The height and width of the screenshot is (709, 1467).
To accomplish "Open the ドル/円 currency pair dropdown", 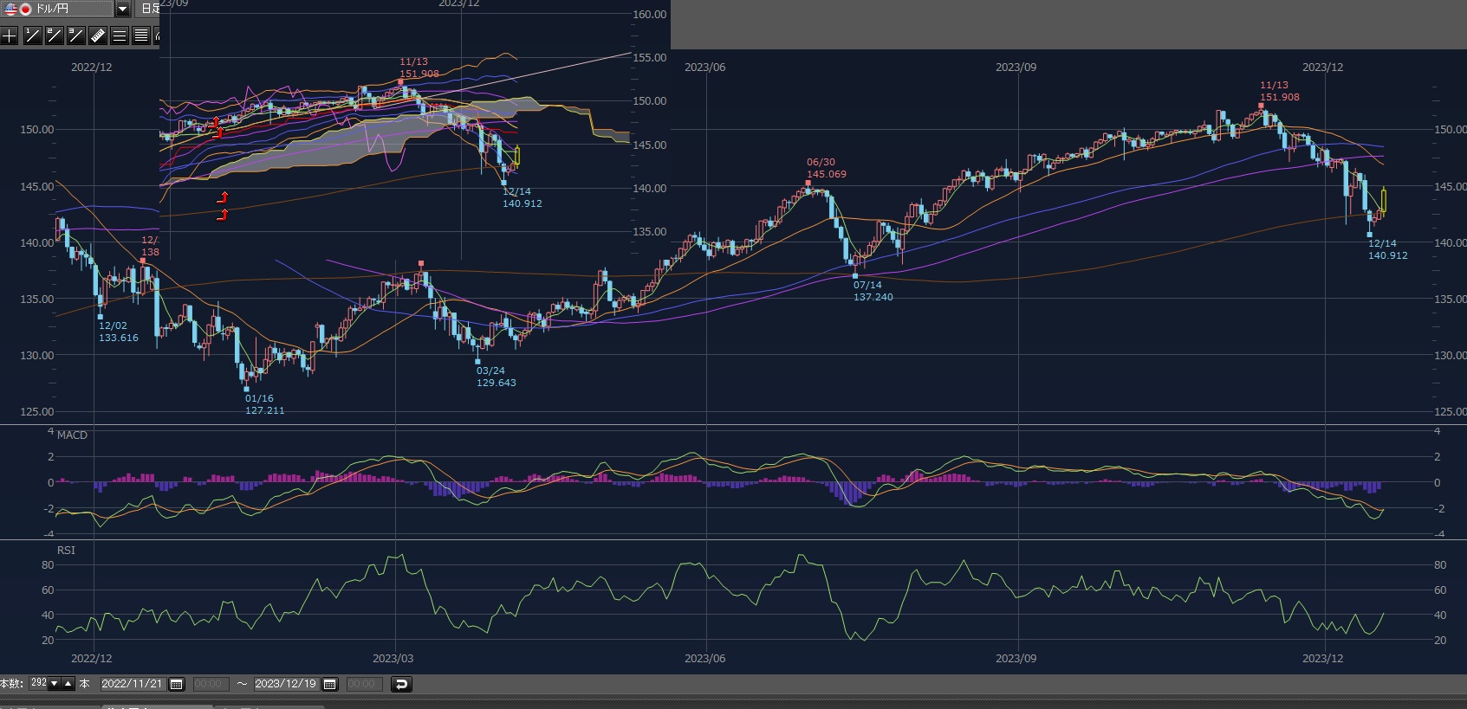I will point(123,9).
